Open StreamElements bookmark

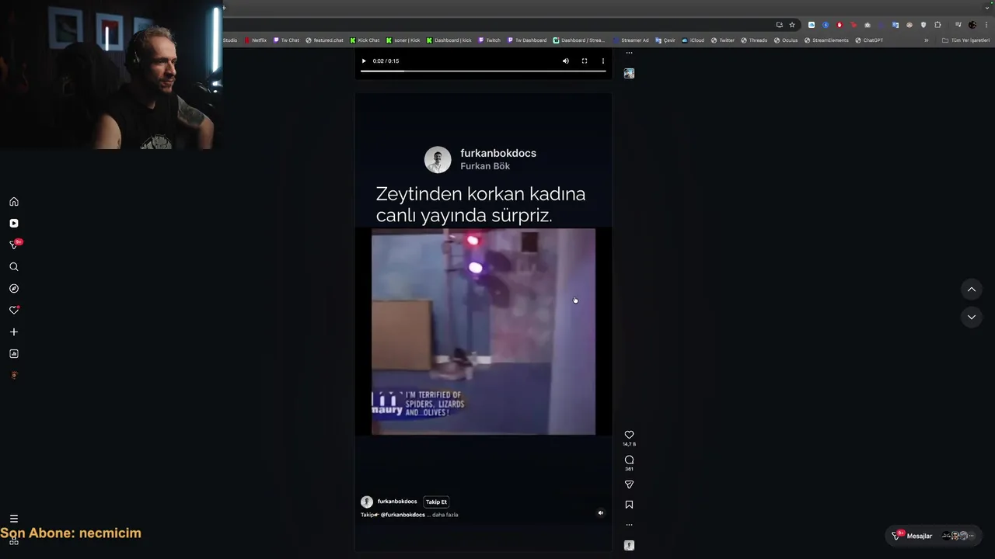826,40
